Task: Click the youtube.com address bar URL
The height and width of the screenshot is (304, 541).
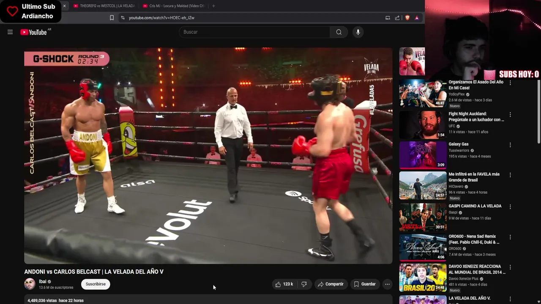Action: (161, 18)
